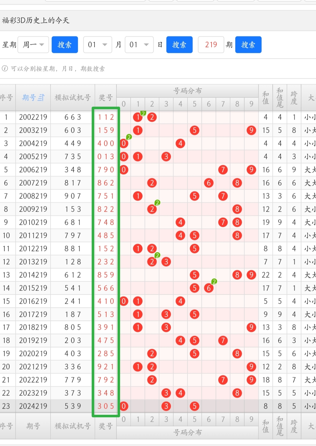
Task: Click red ball 9 in row 2003219
Action: 251,130
